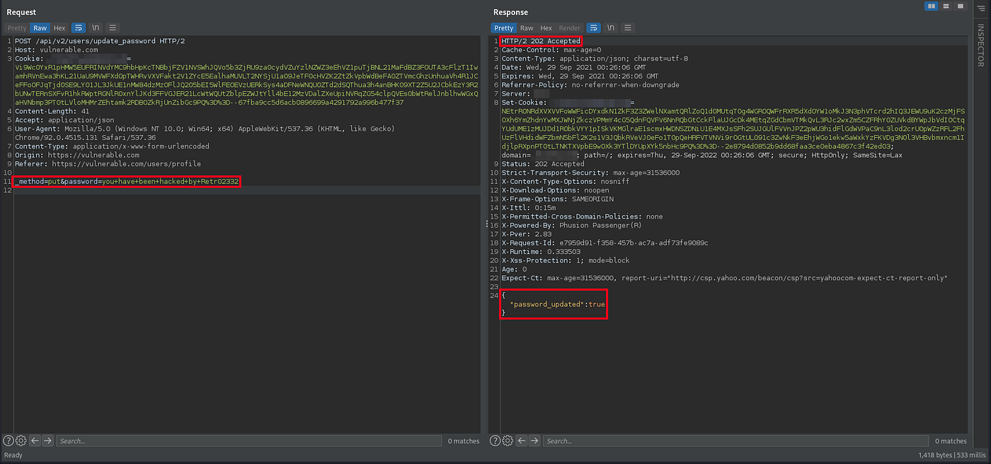Viewport: 991px width, 464px height.
Task: Select the top-bottom stacked layout icon
Action: tap(945, 6)
